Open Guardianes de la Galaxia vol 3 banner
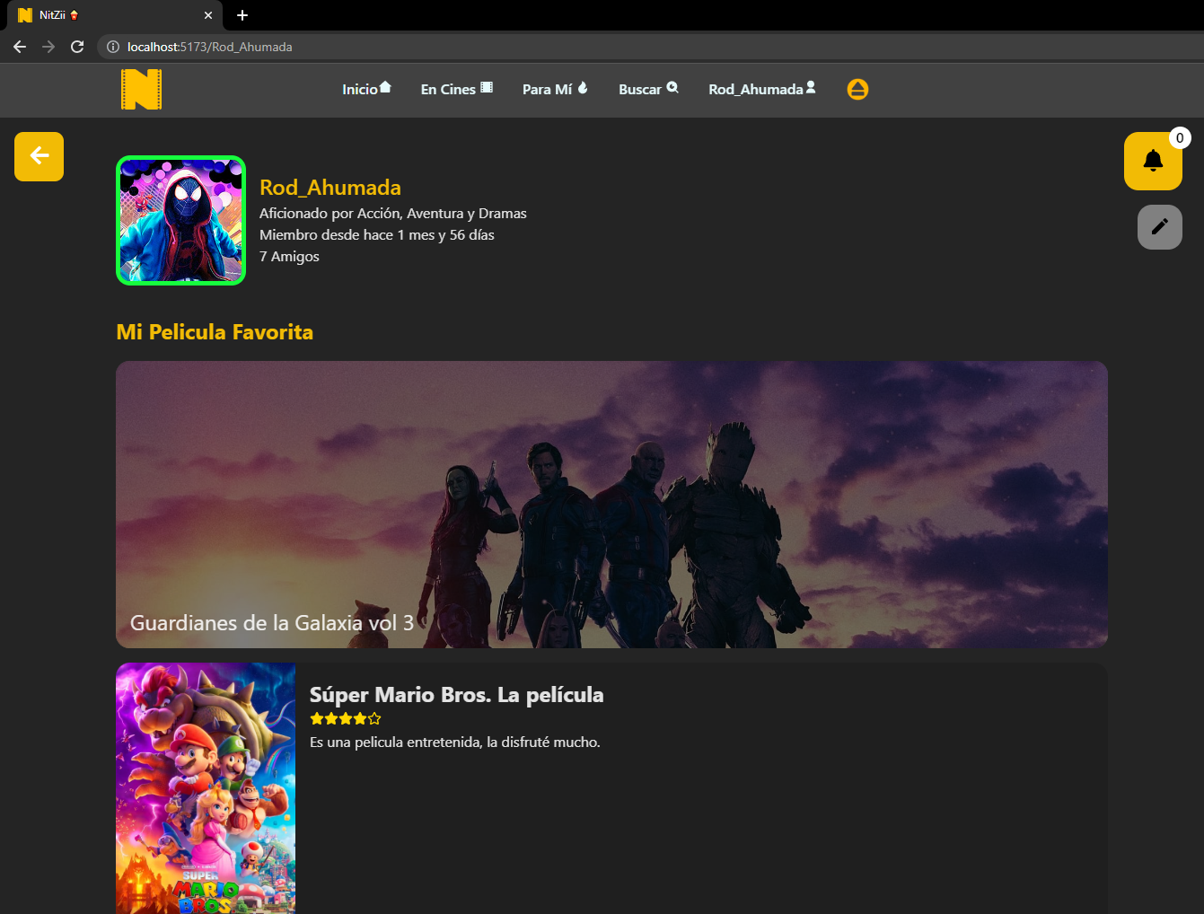Viewport: 1204px width, 914px height. (611, 505)
